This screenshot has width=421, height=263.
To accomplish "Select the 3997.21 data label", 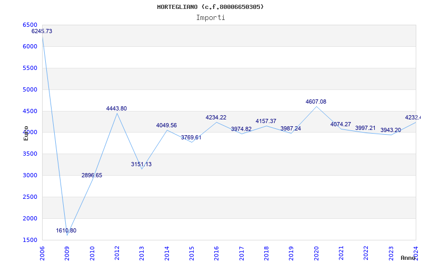I will [365, 128].
